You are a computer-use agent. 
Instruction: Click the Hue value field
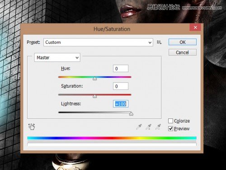(x=121, y=69)
